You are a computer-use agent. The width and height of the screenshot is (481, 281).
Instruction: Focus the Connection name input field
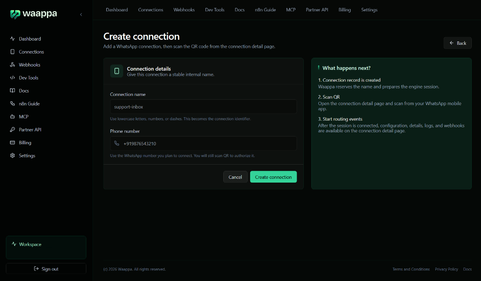coord(203,106)
